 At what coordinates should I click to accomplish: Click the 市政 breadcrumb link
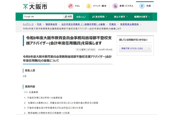39,24
